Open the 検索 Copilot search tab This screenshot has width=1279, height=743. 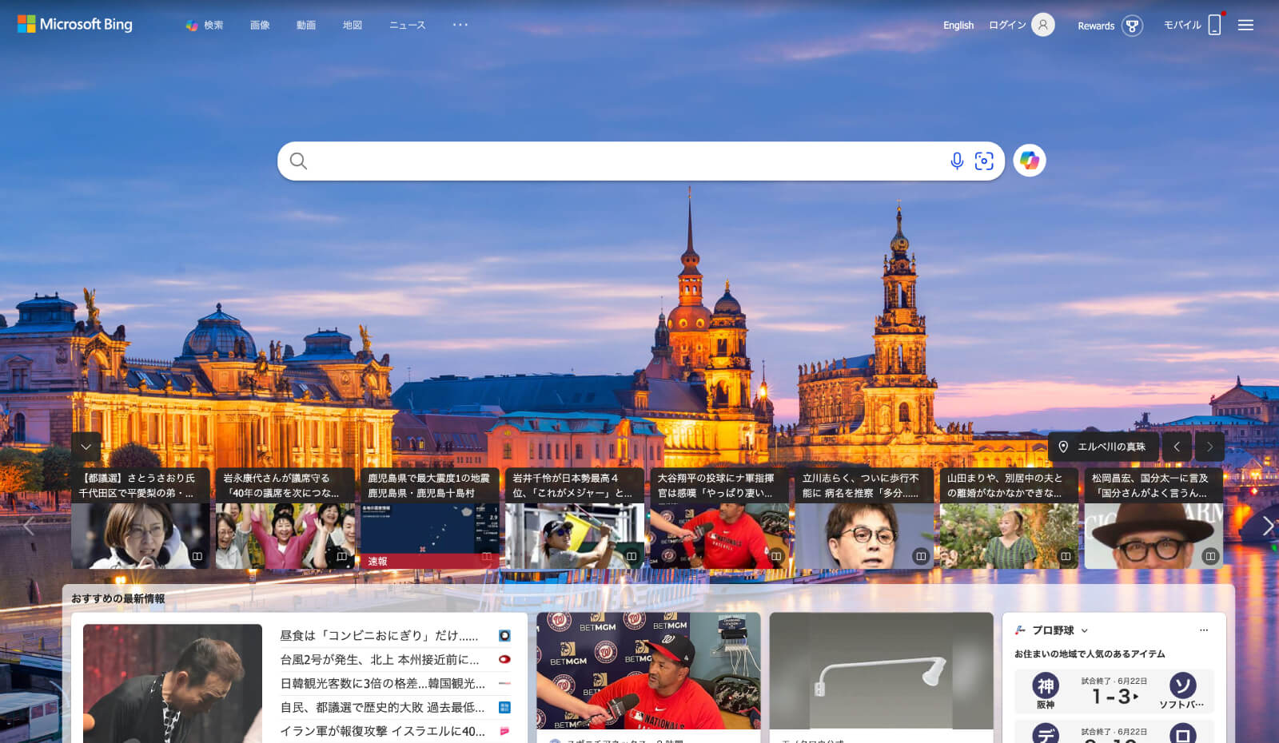(205, 26)
